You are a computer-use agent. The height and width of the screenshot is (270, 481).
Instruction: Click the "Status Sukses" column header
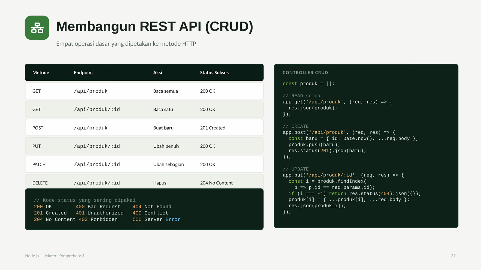pyautogui.click(x=214, y=73)
